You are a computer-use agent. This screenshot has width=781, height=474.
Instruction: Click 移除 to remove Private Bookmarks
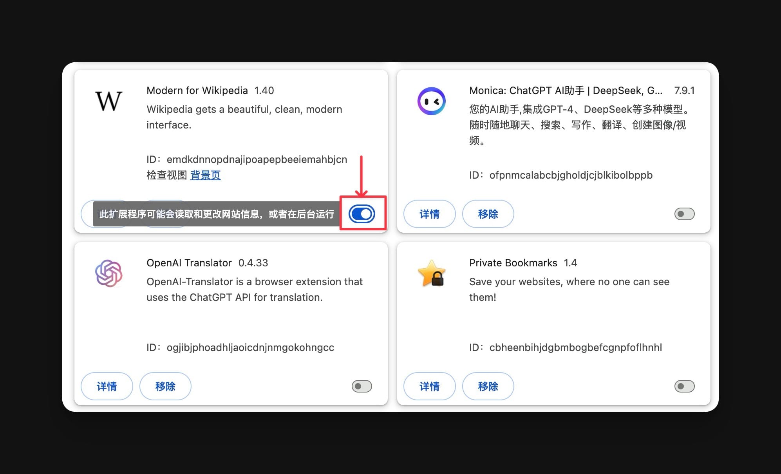(488, 386)
